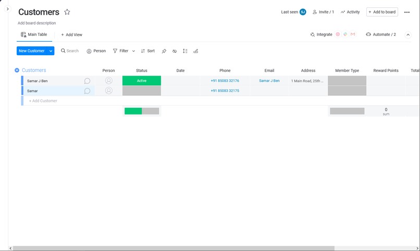Click the New Customer button
This screenshot has height=251, width=420.
[x=32, y=51]
